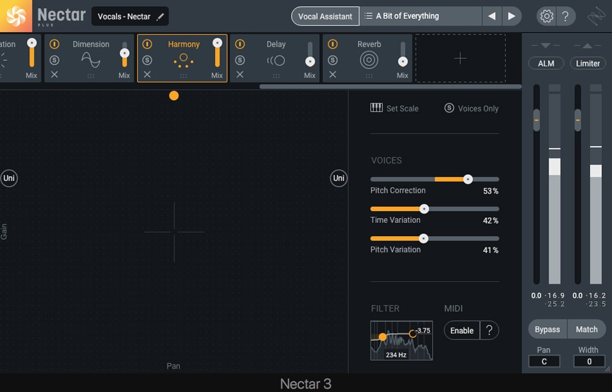Viewport: 612px width, 392px height.
Task: Open help with the question mark near the gear
Action: [565, 16]
